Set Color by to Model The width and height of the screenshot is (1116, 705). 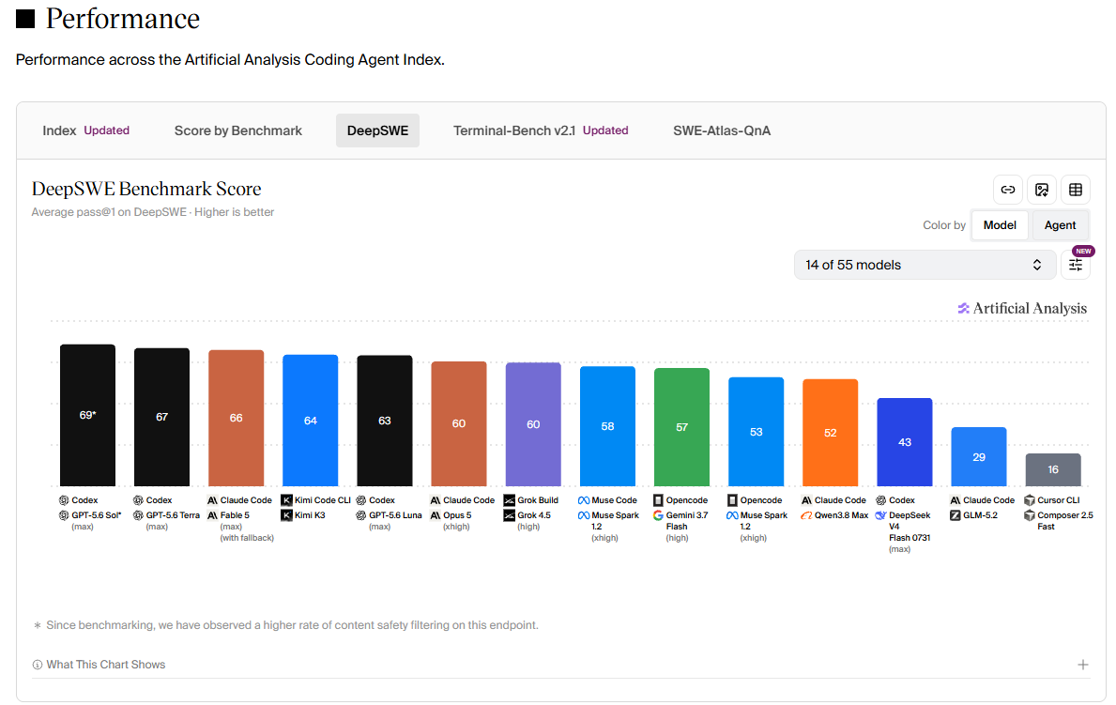[1000, 225]
